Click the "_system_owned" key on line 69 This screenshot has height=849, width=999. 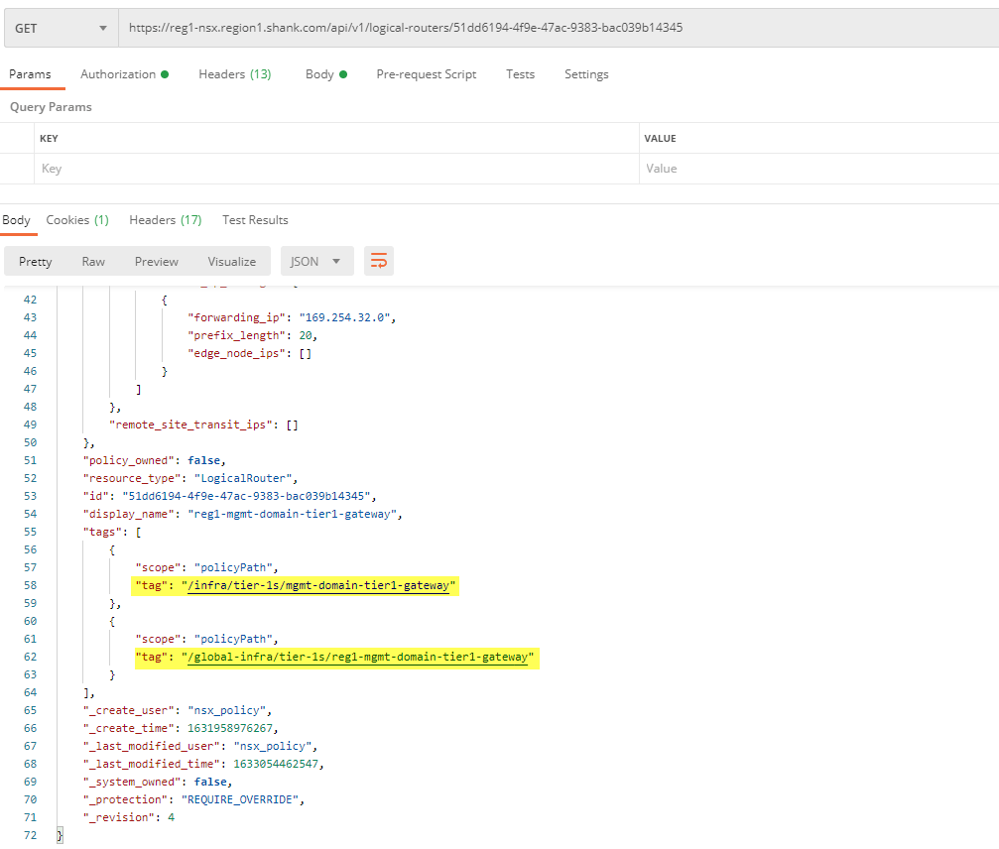click(132, 782)
